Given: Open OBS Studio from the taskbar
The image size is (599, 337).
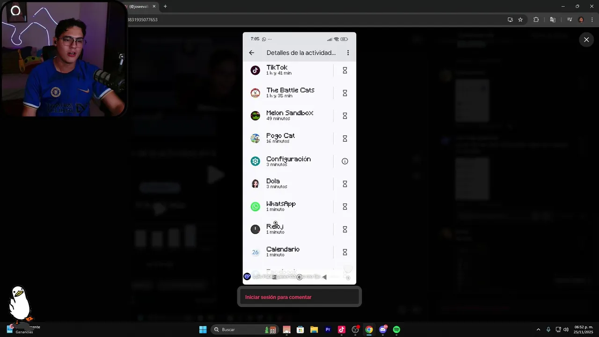Looking at the screenshot, I should (355, 330).
